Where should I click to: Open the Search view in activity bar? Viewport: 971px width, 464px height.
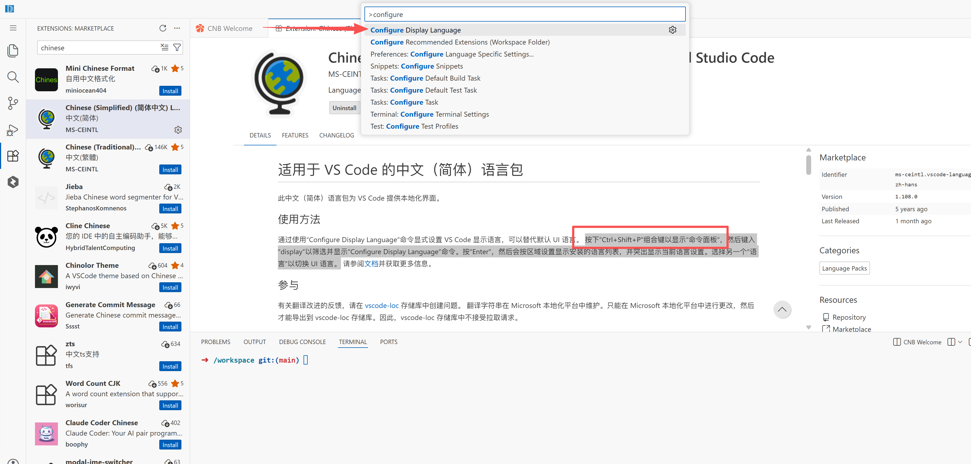[13, 77]
